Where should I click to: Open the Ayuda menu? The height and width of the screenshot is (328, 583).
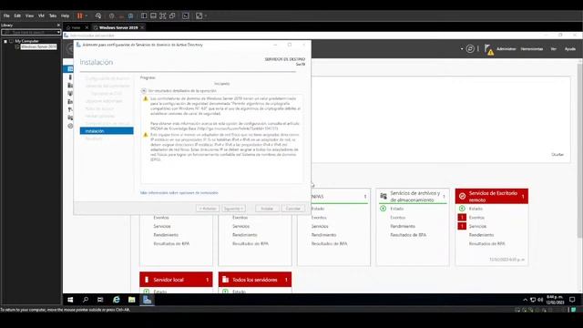coord(569,48)
